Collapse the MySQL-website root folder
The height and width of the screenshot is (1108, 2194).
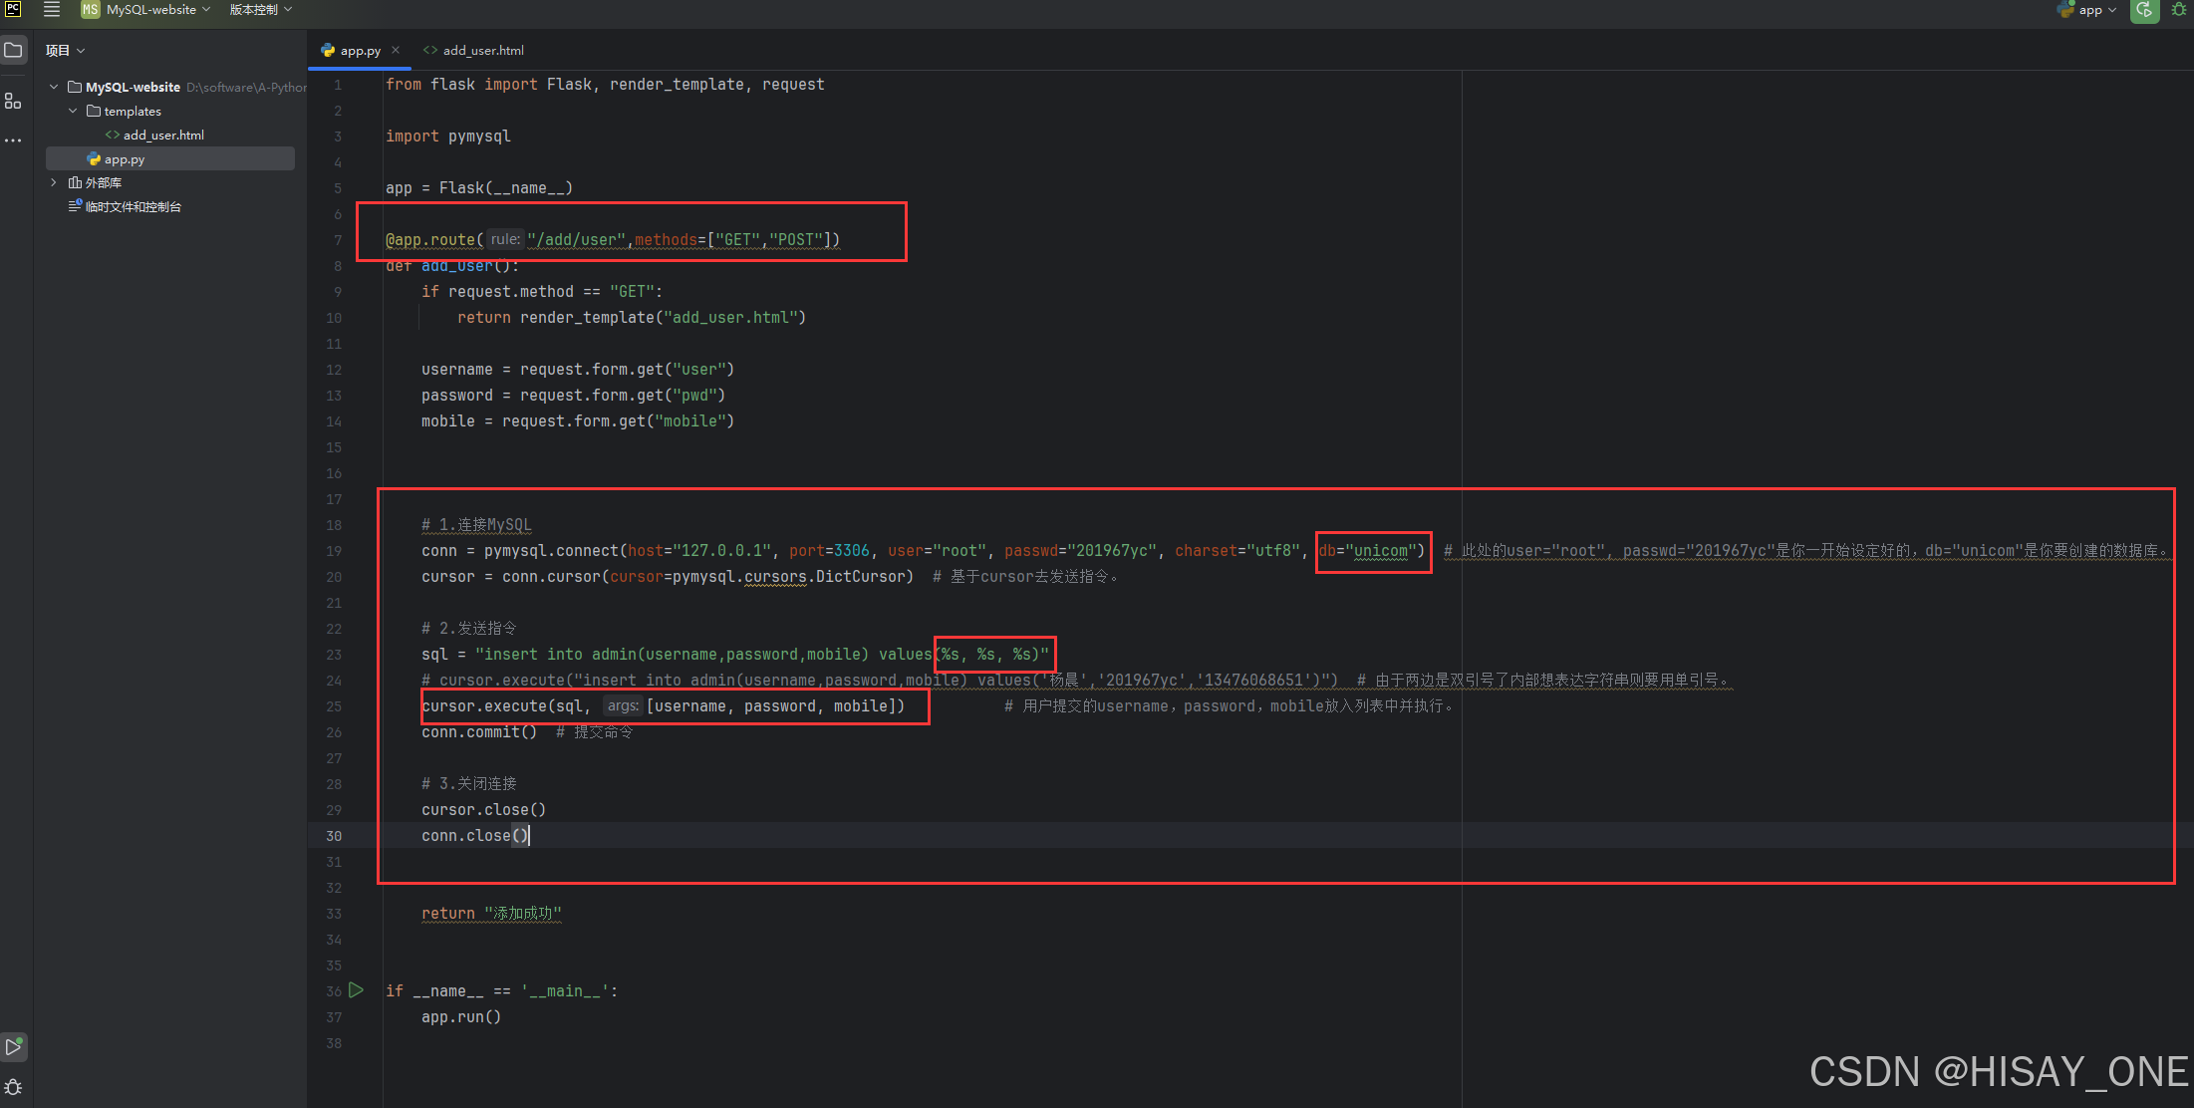coord(54,87)
